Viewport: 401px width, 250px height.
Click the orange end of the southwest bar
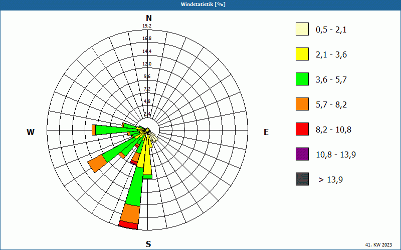[97, 163]
